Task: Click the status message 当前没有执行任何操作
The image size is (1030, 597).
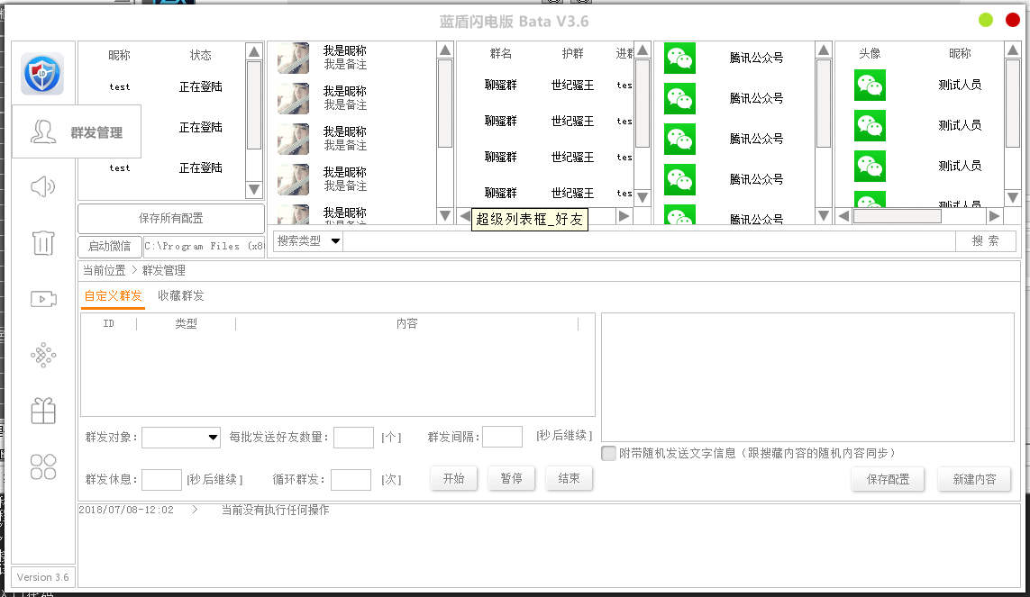Action: tap(275, 510)
